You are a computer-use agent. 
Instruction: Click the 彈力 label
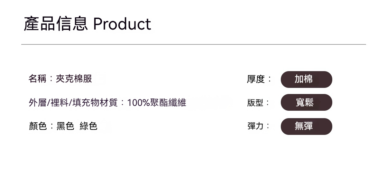pyautogui.click(x=255, y=126)
